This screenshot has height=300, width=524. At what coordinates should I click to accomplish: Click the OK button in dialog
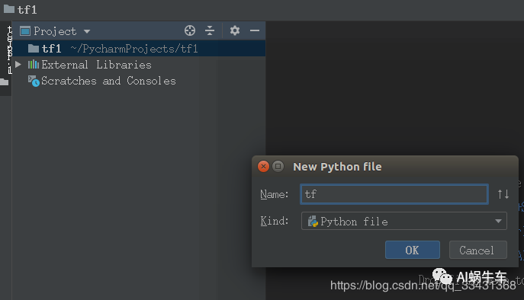point(413,250)
